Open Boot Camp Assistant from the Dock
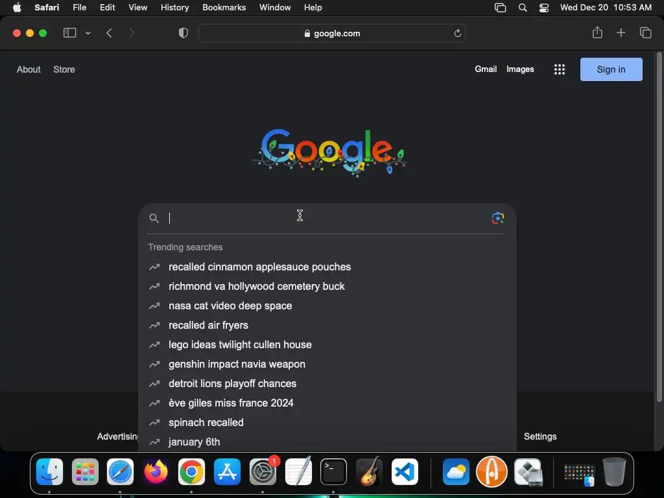Image resolution: width=664 pixels, height=498 pixels. (x=528, y=471)
